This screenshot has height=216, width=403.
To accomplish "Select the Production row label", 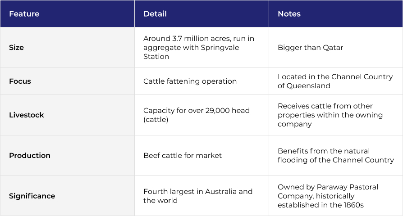I will [30, 155].
